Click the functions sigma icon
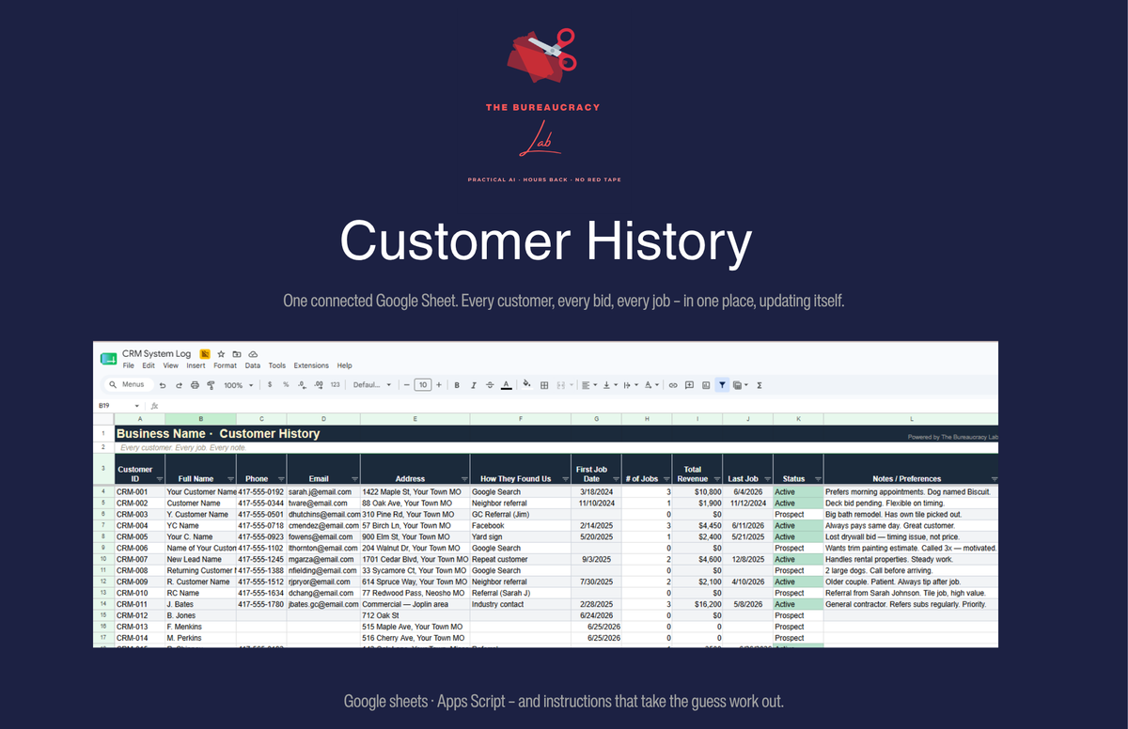1128x729 pixels. coord(760,385)
